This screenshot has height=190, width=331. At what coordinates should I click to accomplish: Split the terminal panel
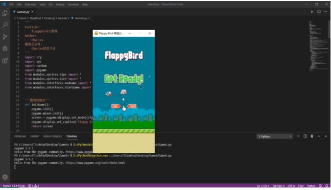pyautogui.click(x=305, y=136)
